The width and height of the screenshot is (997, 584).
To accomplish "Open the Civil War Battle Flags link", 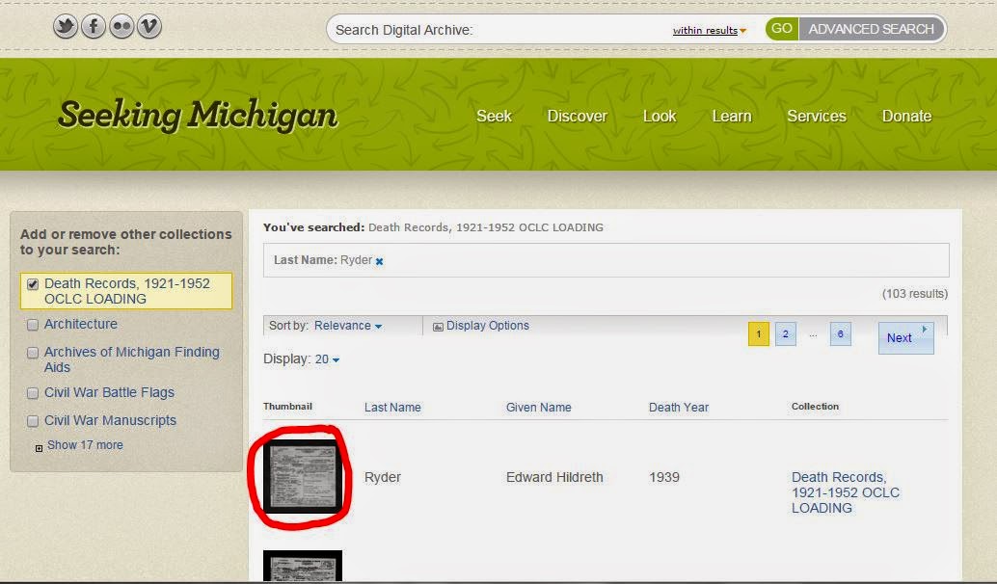I will (109, 393).
